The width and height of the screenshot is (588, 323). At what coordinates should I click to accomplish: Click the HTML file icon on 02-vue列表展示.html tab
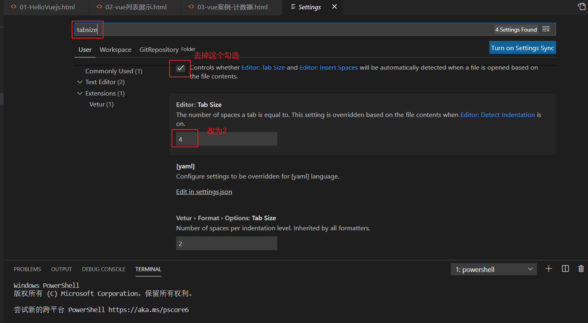[100, 7]
